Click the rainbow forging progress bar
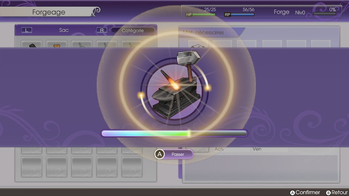The height and width of the screenshot is (196, 349). [174, 133]
